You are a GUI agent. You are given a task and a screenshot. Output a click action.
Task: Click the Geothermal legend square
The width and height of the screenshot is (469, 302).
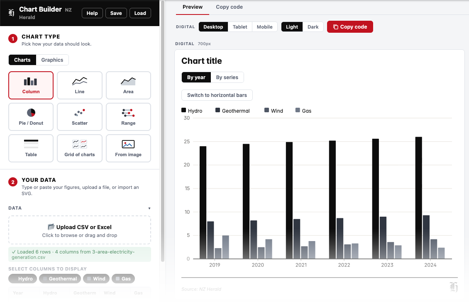[x=218, y=110]
